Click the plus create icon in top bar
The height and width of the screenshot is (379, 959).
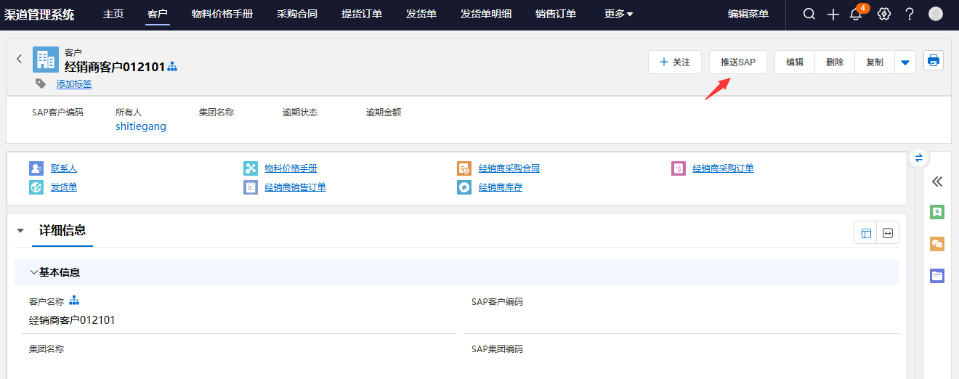pyautogui.click(x=833, y=15)
